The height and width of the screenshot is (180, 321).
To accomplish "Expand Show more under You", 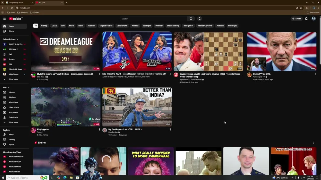I will click(15, 122).
